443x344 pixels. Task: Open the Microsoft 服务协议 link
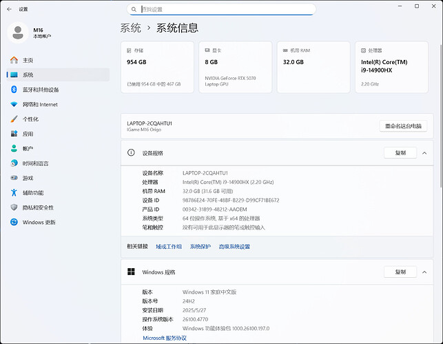(165, 338)
